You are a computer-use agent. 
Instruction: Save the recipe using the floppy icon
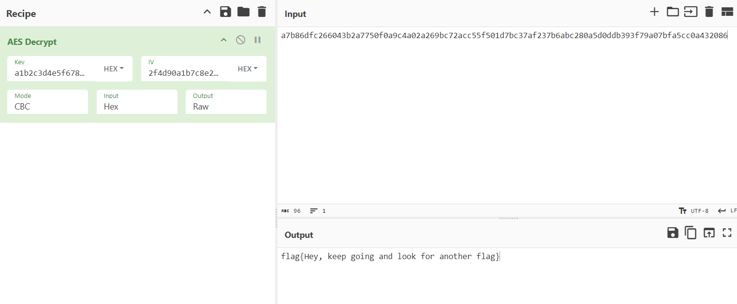coord(225,12)
